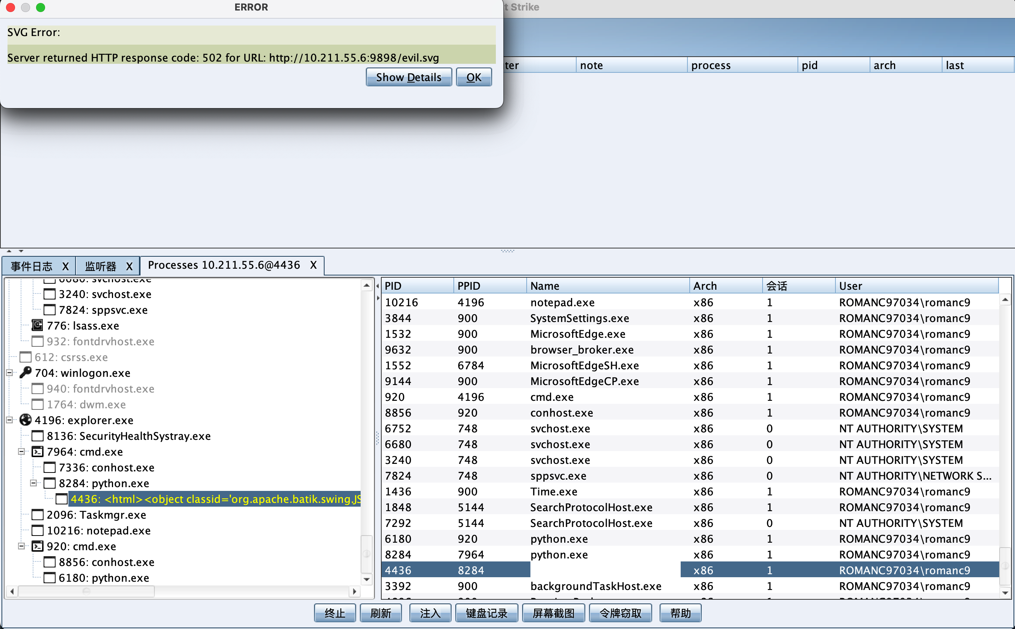Click the window icon beside 8856: conhost.exe
This screenshot has height=629, width=1015.
(x=50, y=561)
